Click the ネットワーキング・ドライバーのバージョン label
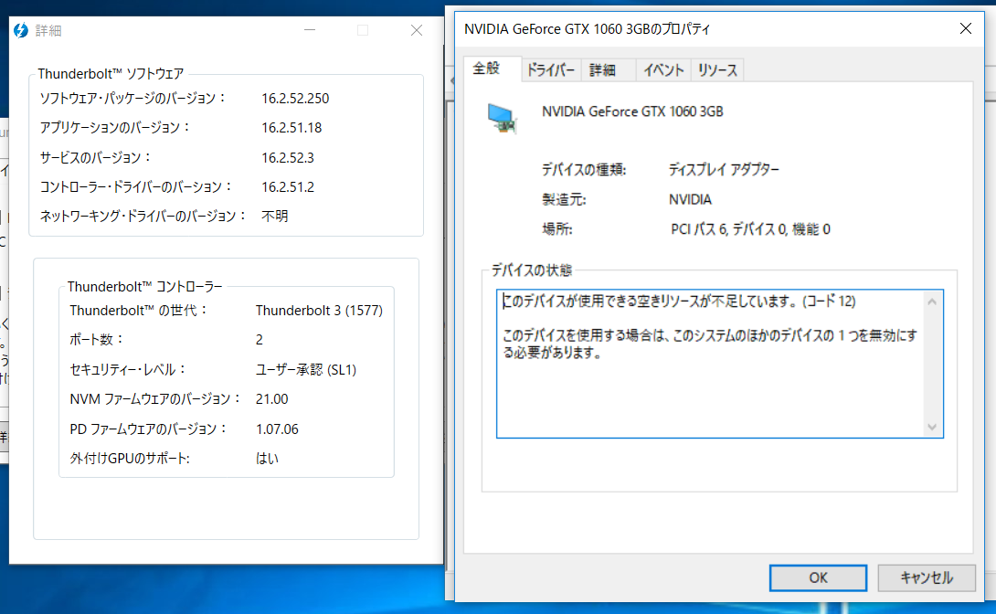Viewport: 996px width, 614px height. pos(143,216)
